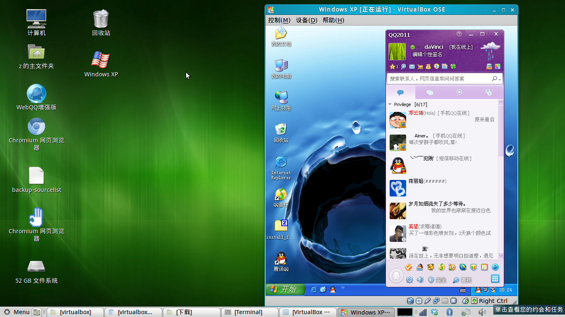Click the VirtualBox optical disc status icon
The image size is (565, 317).
419,301
